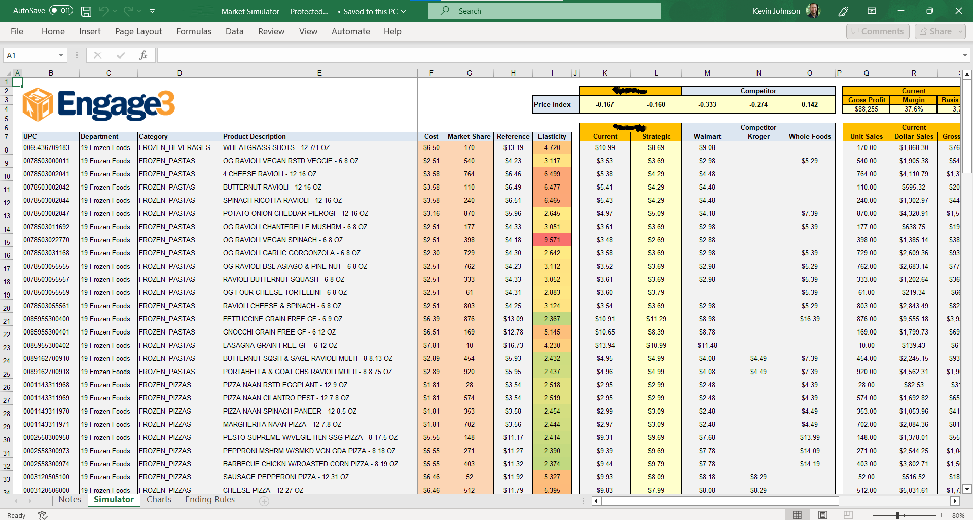973x520 pixels.
Task: Select the red elasticity cell 9.571
Action: click(552, 240)
